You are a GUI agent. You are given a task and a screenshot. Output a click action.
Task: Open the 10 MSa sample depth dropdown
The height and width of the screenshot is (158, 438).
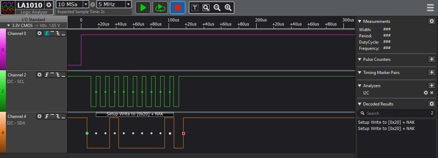click(86, 4)
